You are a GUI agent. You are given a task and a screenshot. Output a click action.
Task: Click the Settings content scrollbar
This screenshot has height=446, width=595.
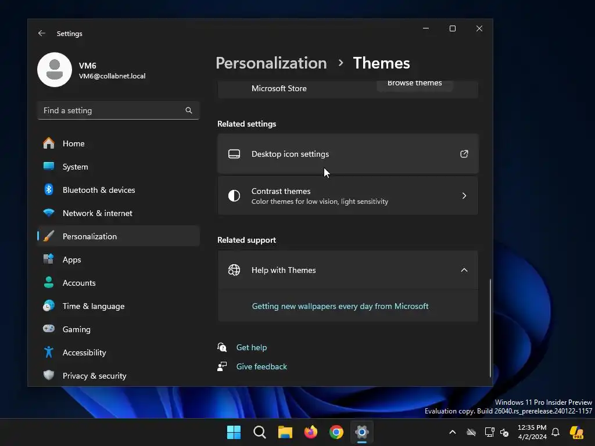(x=490, y=328)
